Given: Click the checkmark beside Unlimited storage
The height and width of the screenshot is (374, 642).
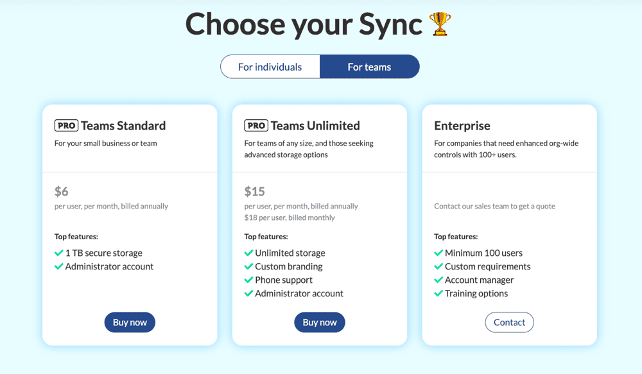Looking at the screenshot, I should tap(248, 253).
